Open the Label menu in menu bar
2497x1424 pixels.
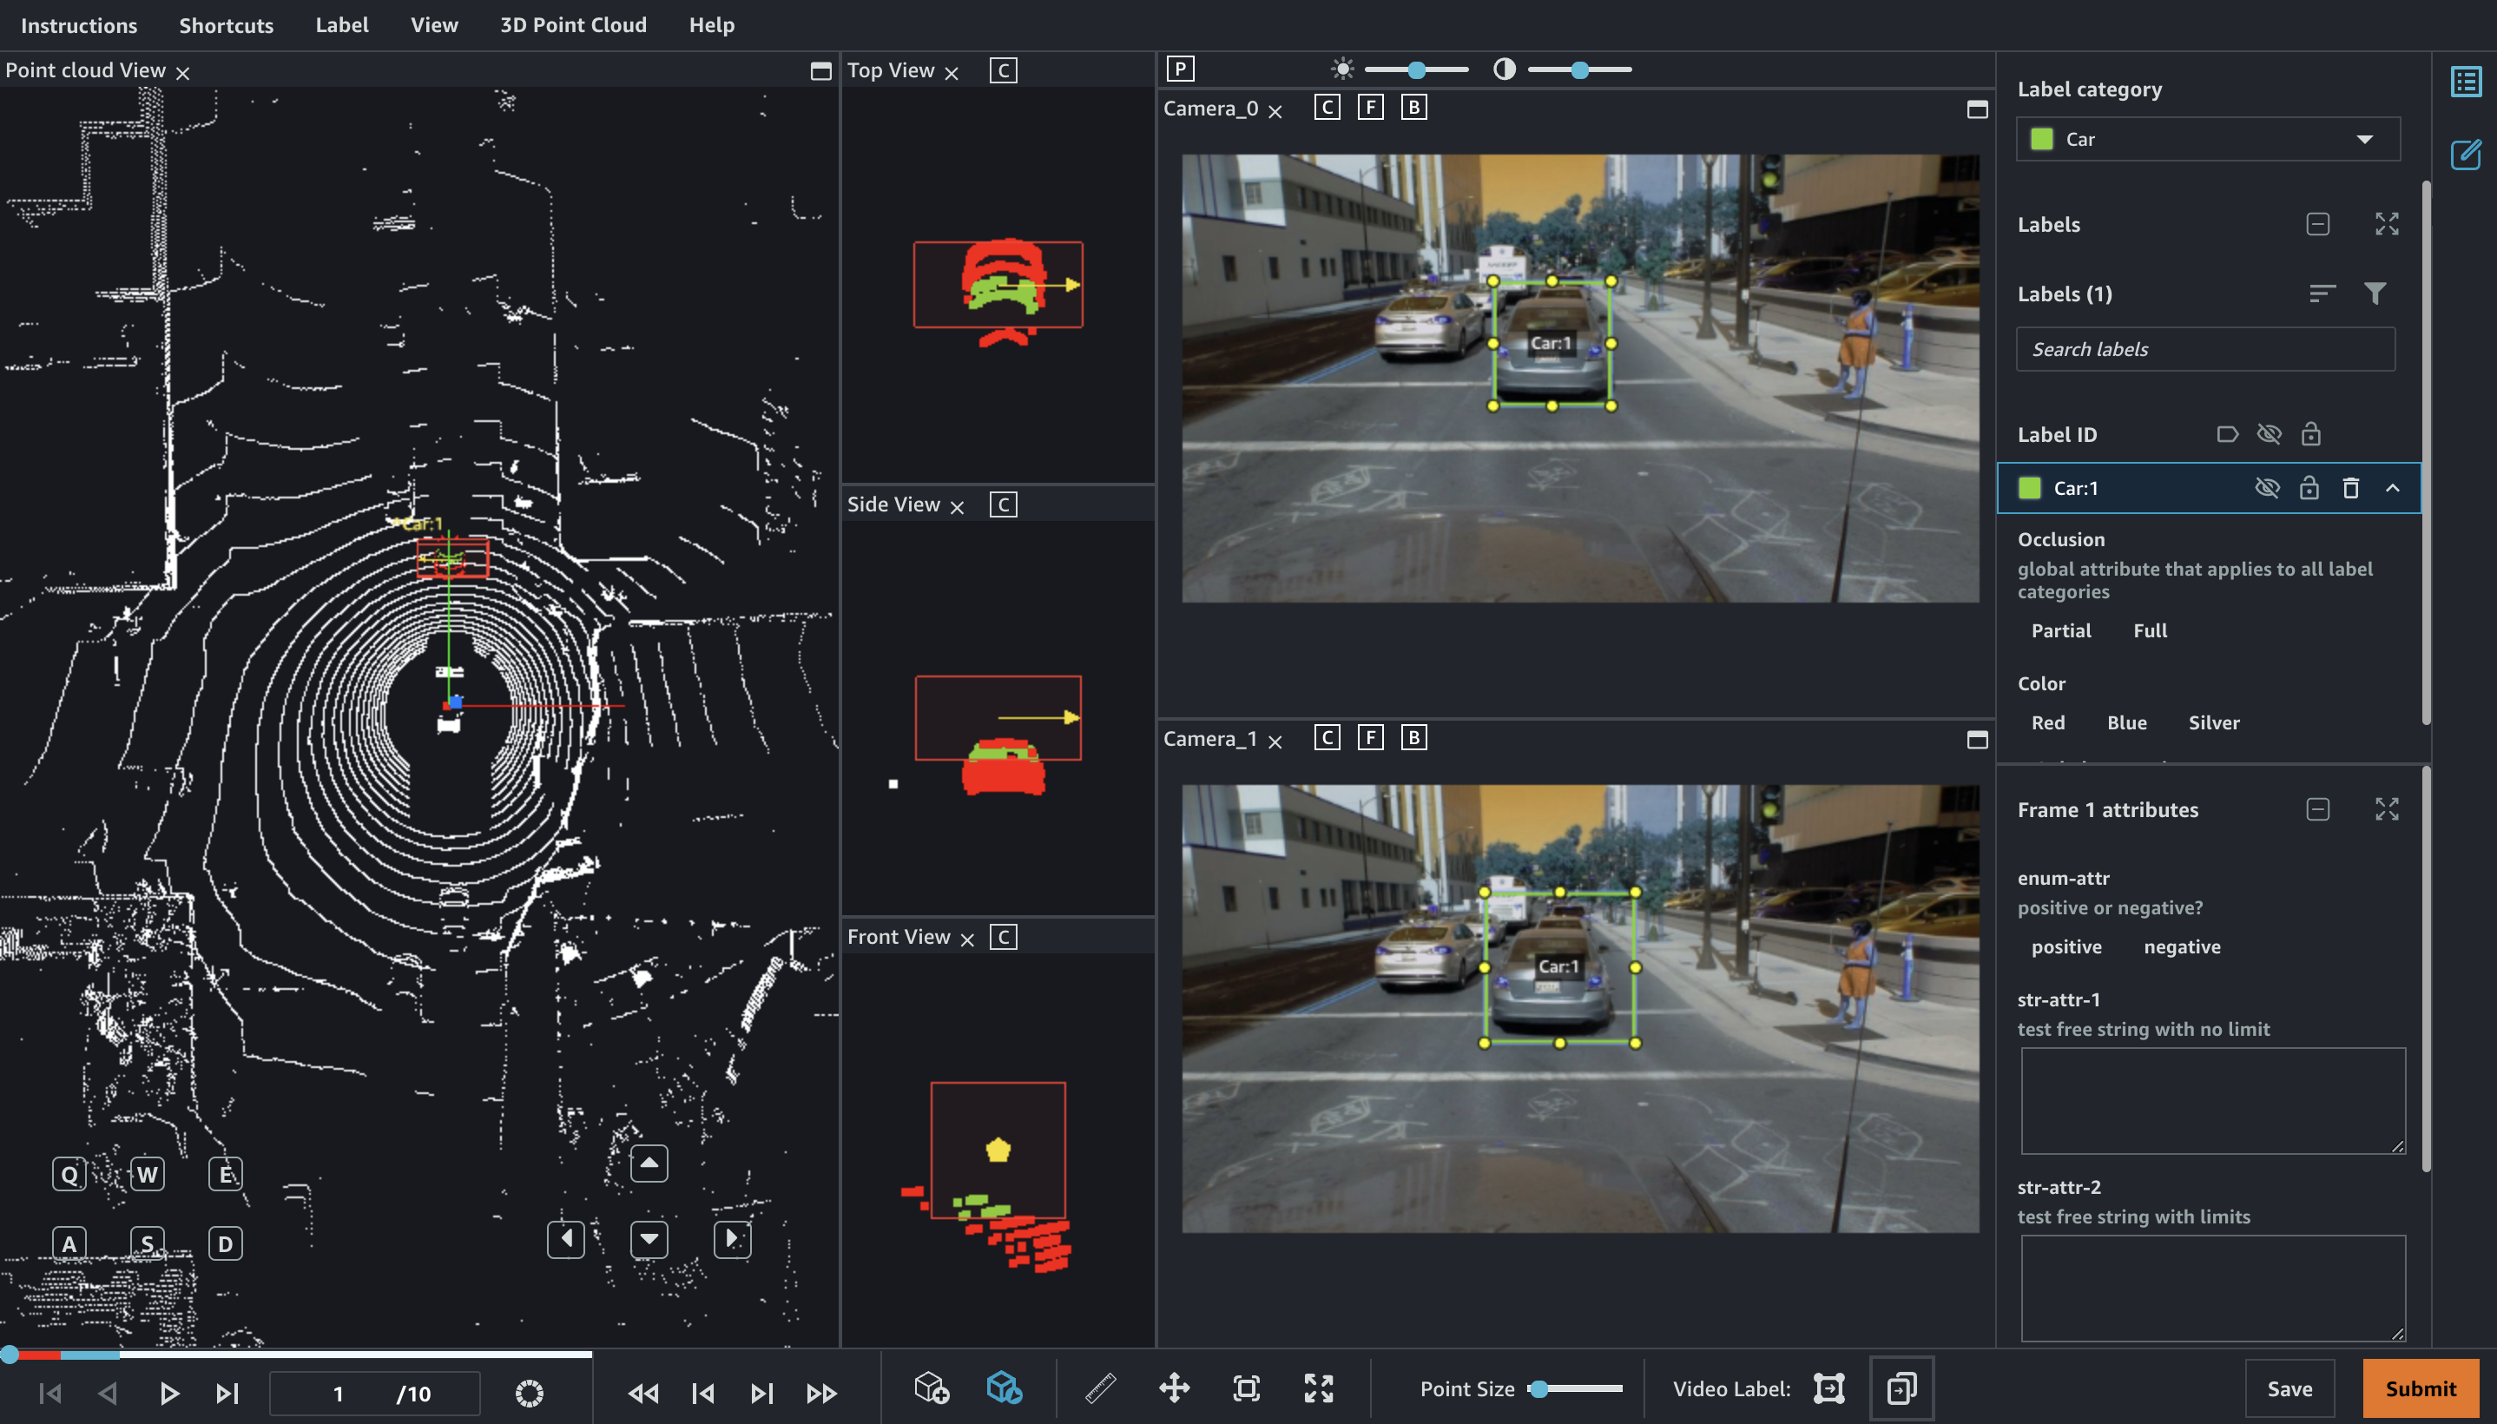pos(341,26)
